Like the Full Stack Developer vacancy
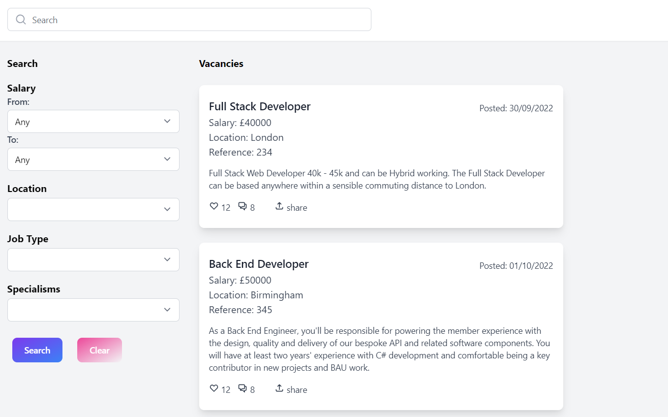 (x=214, y=206)
